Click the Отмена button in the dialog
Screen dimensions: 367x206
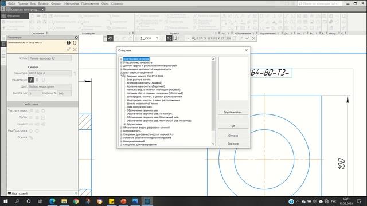coord(233,136)
